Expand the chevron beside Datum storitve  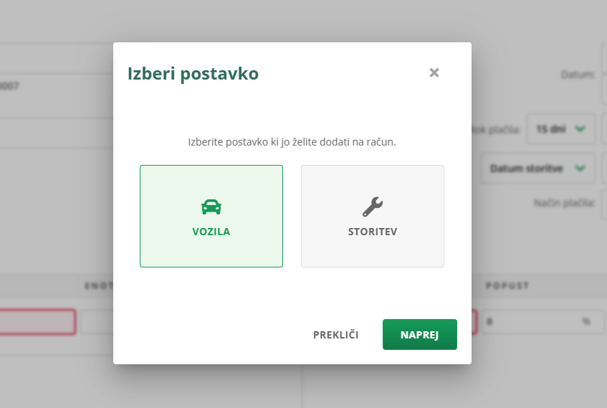580,169
